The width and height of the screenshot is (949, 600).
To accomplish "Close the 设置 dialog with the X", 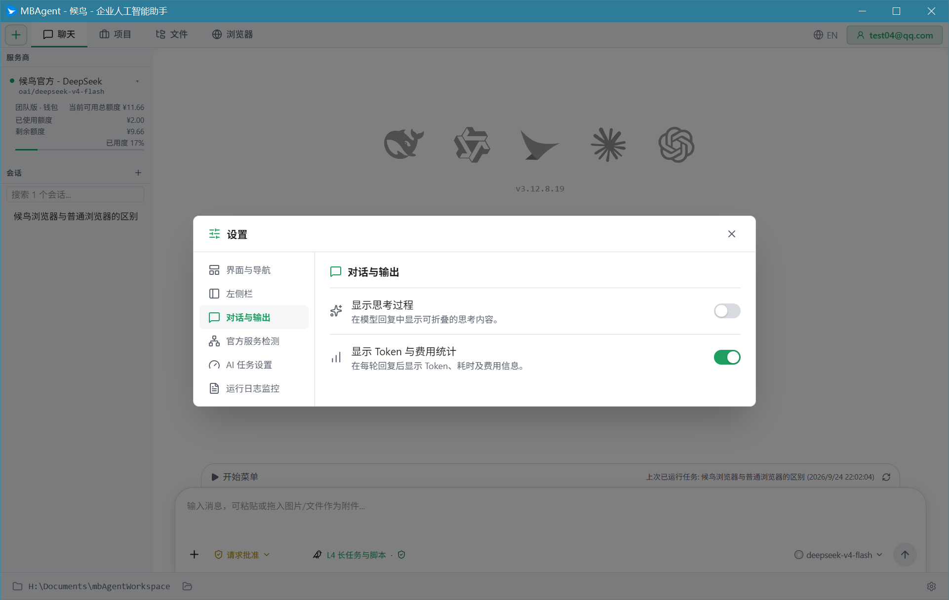I will coord(732,234).
